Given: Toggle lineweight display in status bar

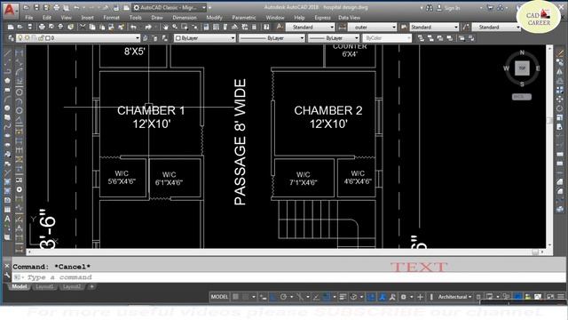Looking at the screenshot, I should pyautogui.click(x=343, y=297).
